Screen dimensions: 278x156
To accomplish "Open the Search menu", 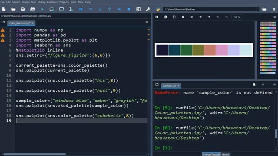I will 16,2.
